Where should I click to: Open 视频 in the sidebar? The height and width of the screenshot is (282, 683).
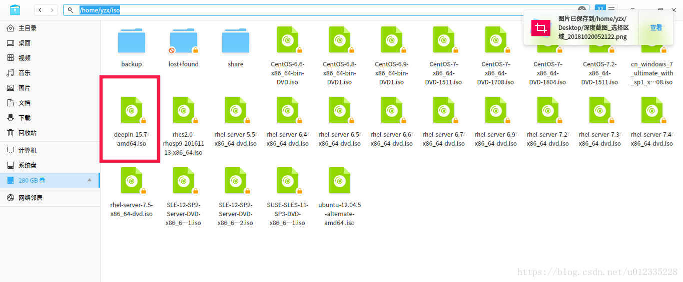coord(50,58)
